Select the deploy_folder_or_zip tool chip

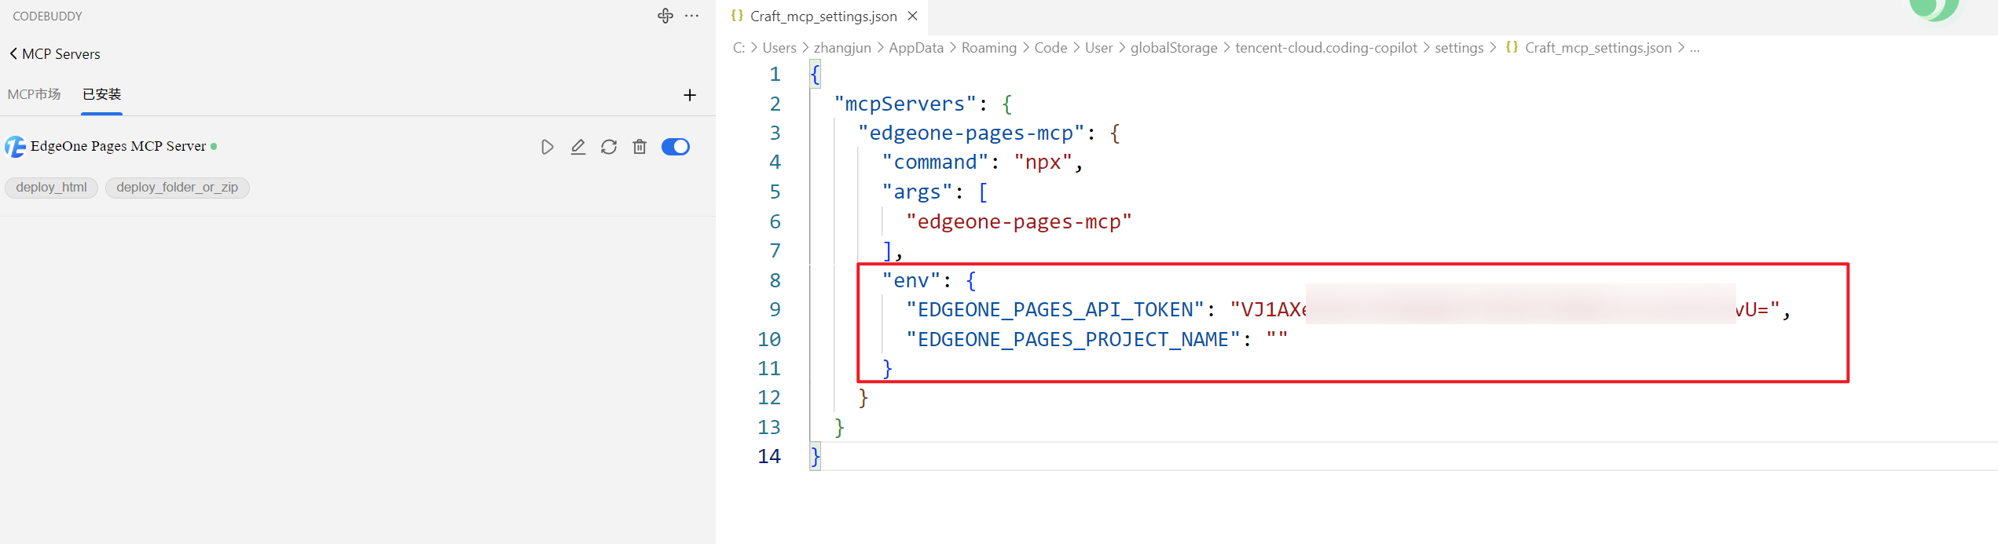[x=178, y=188]
